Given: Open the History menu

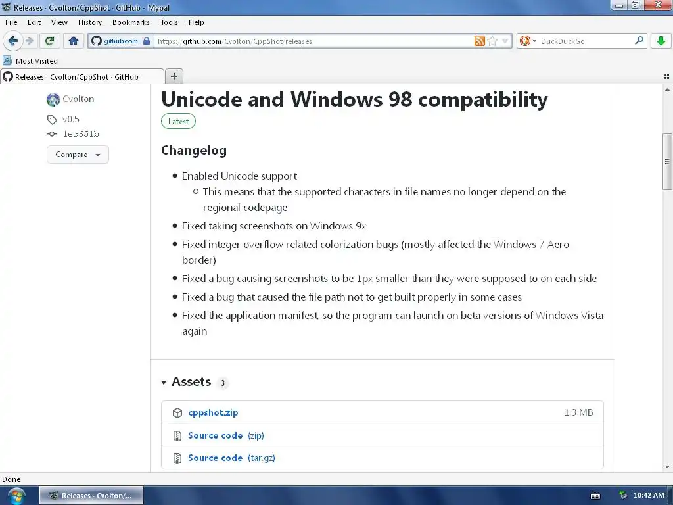Looking at the screenshot, I should 89,22.
